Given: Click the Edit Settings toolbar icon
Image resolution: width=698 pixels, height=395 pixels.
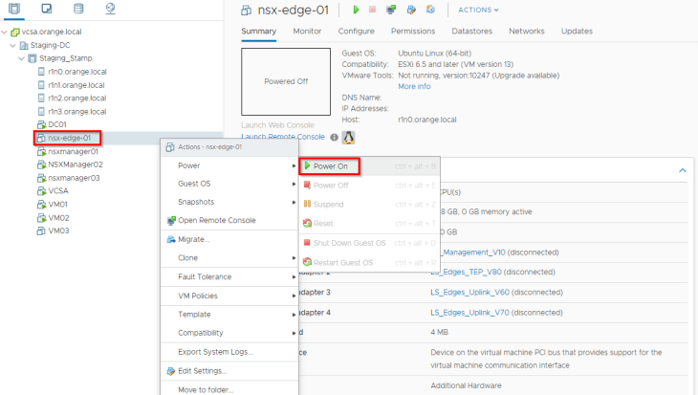Looking at the screenshot, I should pyautogui.click(x=411, y=11).
